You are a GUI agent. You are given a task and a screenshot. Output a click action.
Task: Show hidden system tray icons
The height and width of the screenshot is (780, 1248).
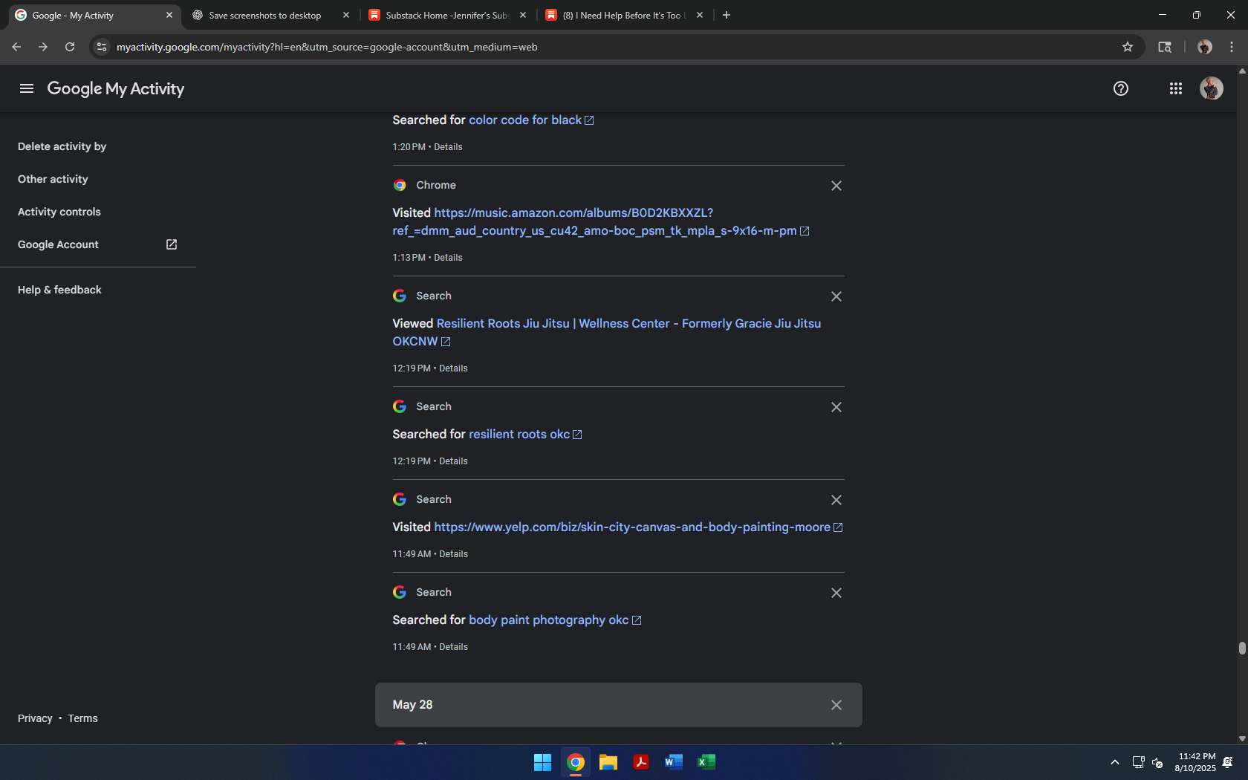click(1114, 762)
